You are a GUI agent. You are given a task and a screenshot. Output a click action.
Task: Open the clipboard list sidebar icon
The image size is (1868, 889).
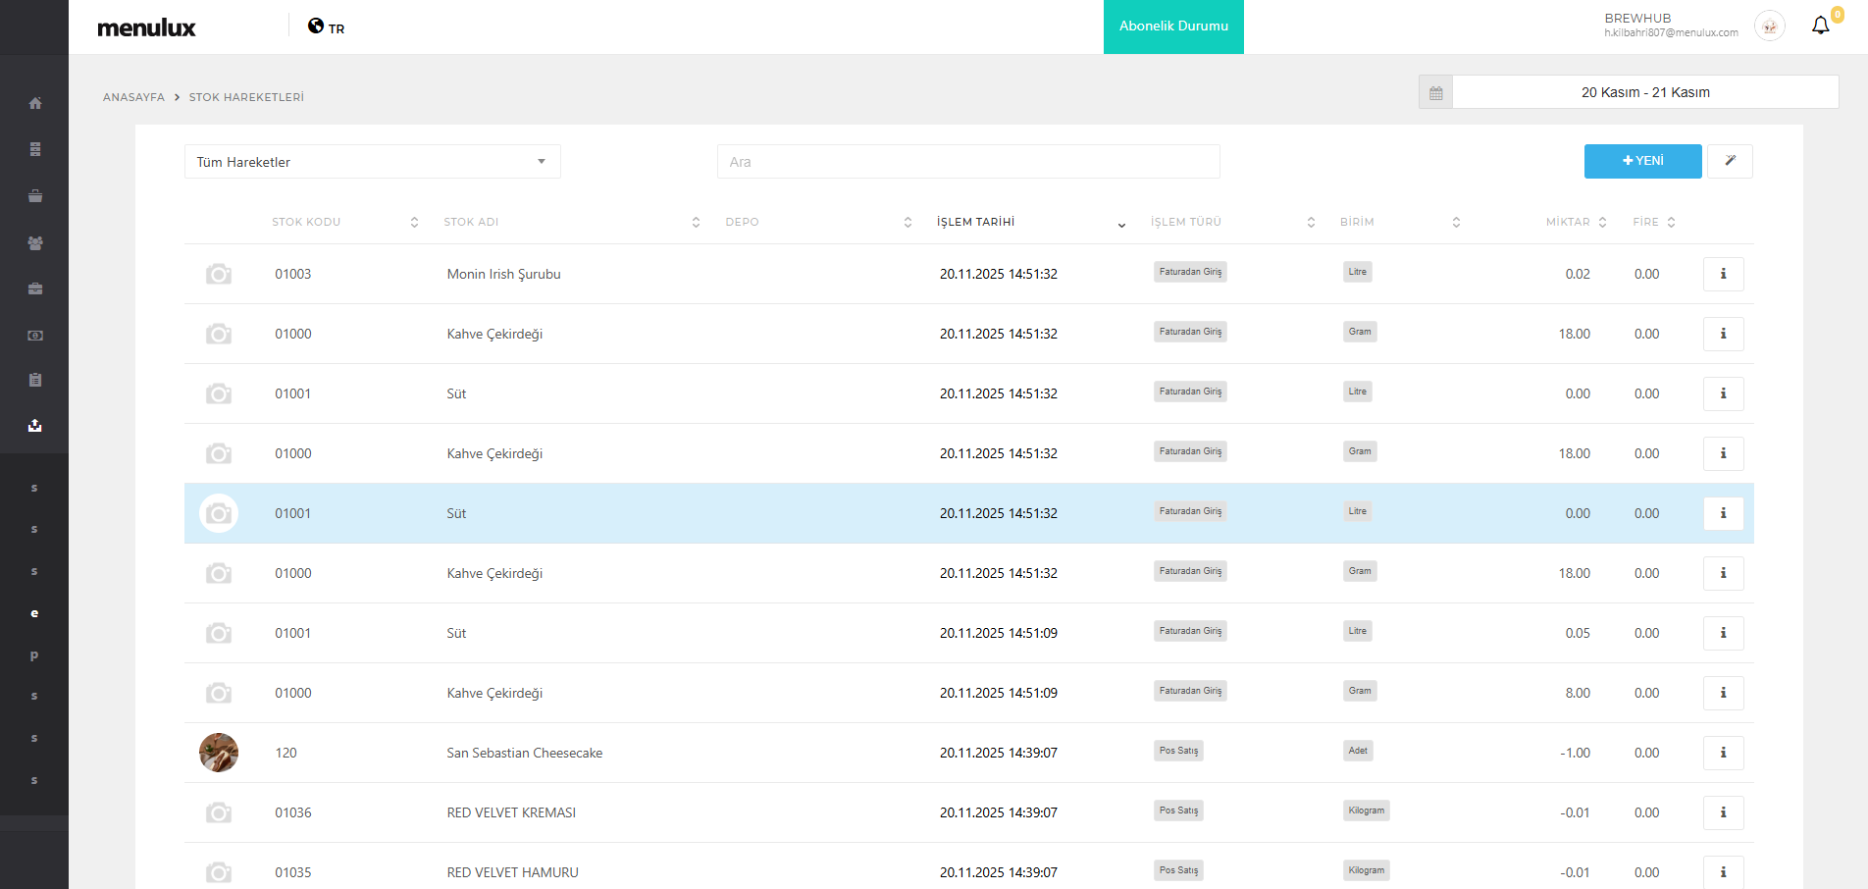coord(35,380)
